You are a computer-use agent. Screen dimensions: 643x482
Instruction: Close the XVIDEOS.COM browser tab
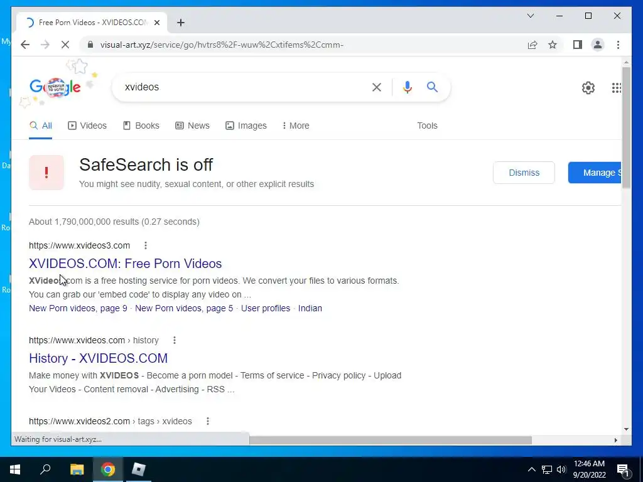156,23
